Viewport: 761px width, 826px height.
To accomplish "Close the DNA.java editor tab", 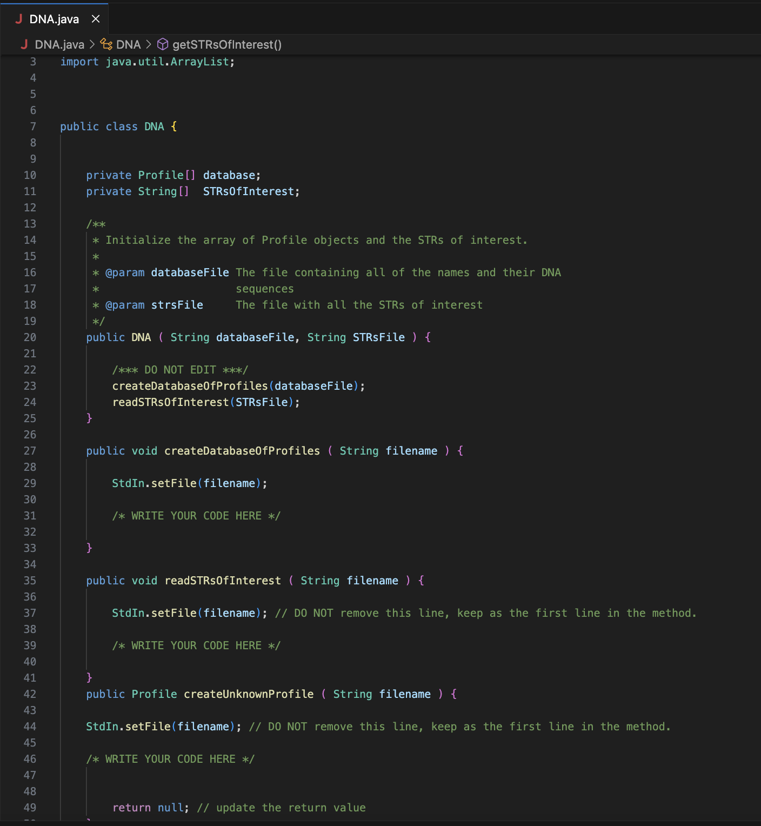I will (x=96, y=18).
